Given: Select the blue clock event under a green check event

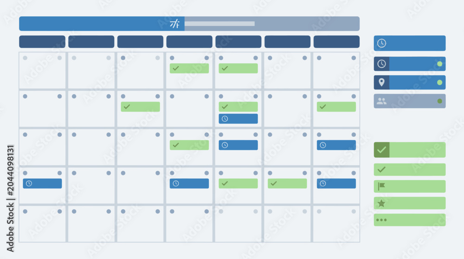Looking at the screenshot, I should 238,119.
